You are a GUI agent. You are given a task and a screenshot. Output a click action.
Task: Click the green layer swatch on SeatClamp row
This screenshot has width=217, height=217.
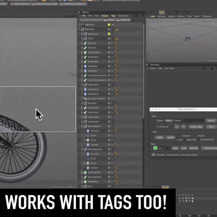click(x=109, y=34)
